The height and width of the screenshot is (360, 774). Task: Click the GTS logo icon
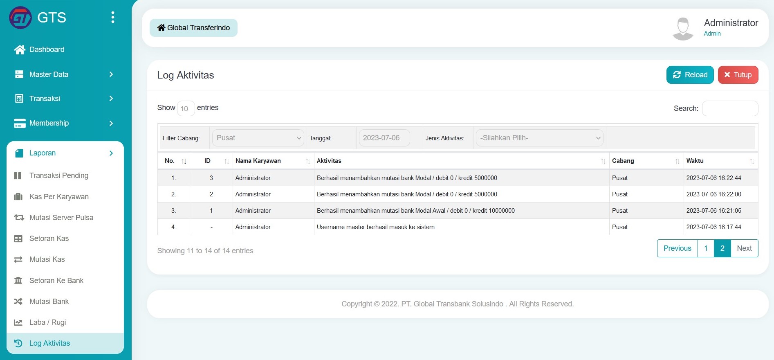tap(20, 18)
